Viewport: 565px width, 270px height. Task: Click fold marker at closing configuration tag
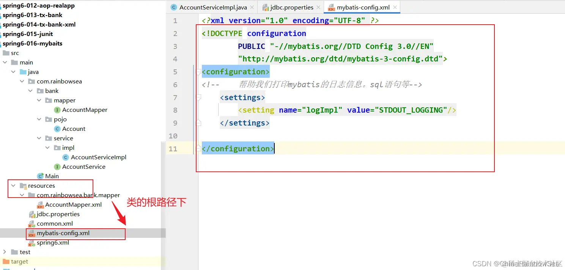click(x=198, y=149)
